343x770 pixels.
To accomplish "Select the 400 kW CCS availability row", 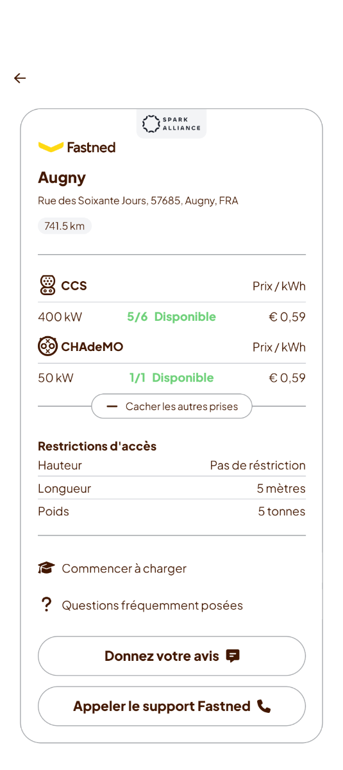I will tap(172, 316).
